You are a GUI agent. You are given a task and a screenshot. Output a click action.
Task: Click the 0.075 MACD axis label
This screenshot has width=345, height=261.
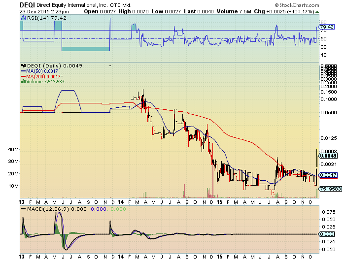coord(329,212)
